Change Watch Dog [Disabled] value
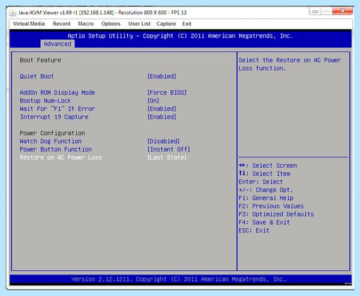This screenshot has height=296, width=360. [163, 141]
